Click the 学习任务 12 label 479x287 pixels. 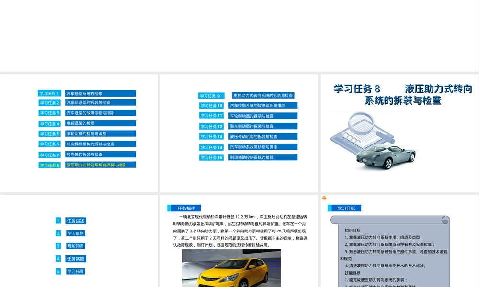point(211,126)
